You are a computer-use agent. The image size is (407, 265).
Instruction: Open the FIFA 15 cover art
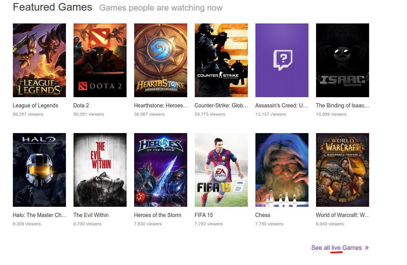[221, 170]
